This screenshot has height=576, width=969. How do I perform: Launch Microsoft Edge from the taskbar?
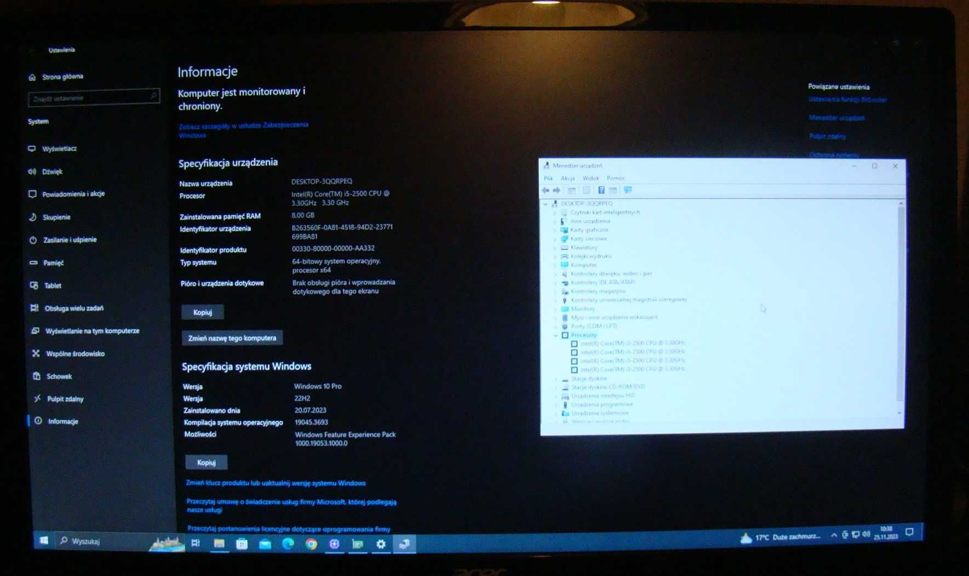(x=288, y=544)
